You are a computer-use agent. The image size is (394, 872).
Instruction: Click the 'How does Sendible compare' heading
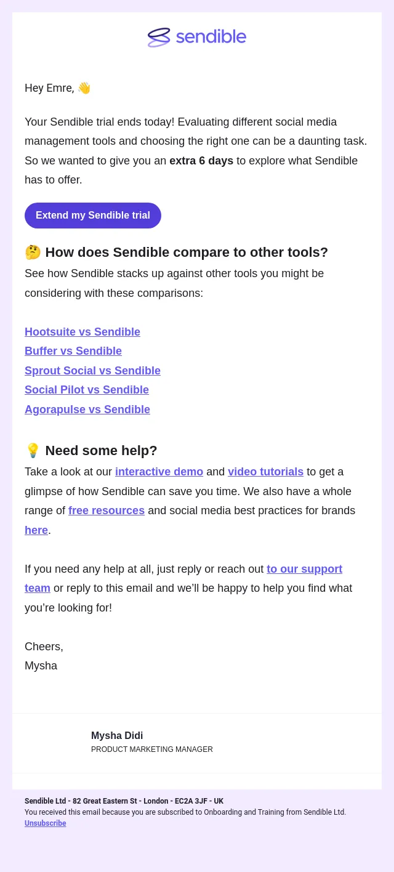(187, 252)
